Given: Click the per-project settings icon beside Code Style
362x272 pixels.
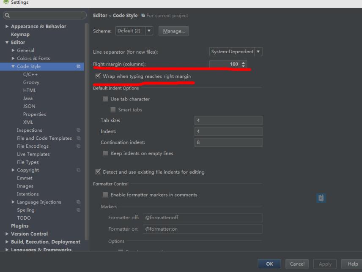Looking at the screenshot, I should coord(77,66).
